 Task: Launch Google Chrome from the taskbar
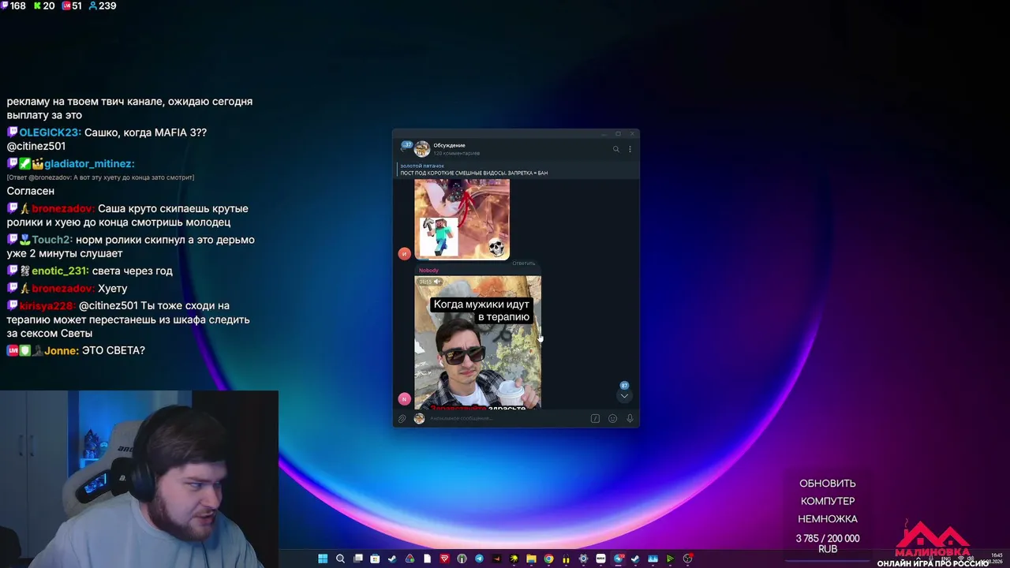coord(548,559)
